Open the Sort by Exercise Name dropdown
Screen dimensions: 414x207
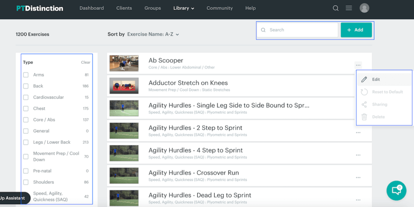(x=153, y=34)
